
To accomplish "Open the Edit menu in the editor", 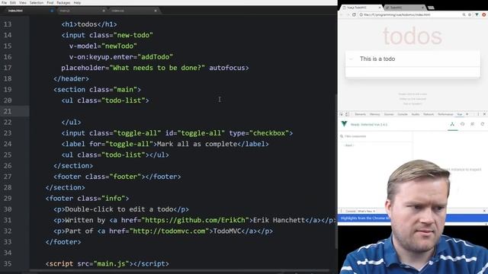I will 13,2.
